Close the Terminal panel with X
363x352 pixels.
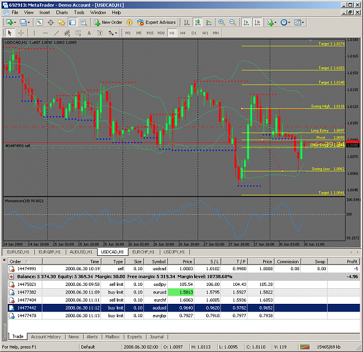tap(4, 260)
